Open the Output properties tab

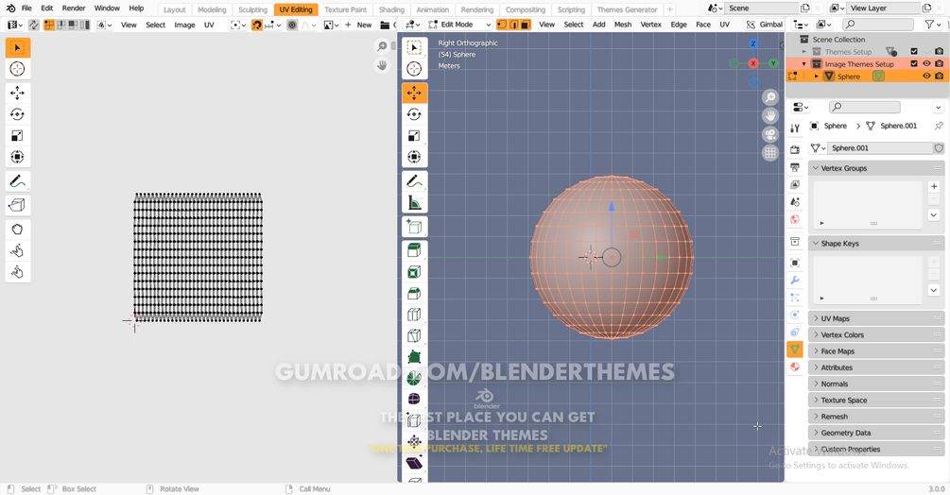pyautogui.click(x=795, y=167)
